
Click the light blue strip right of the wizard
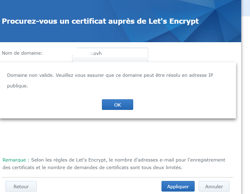tap(246, 91)
